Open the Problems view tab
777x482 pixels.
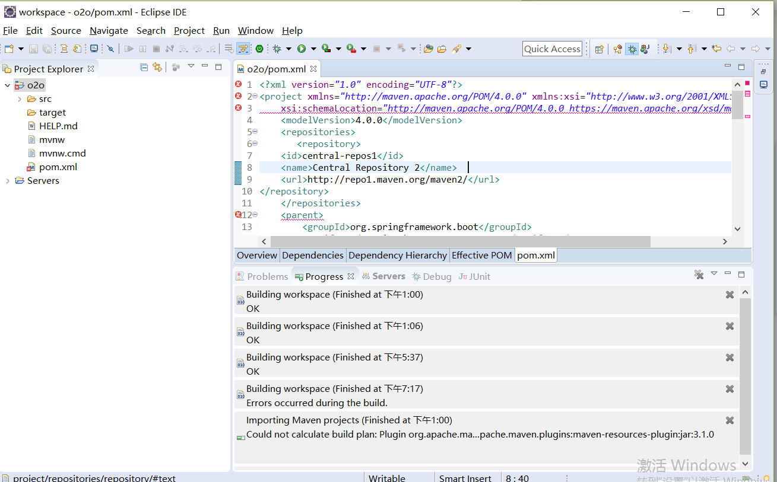pos(262,277)
